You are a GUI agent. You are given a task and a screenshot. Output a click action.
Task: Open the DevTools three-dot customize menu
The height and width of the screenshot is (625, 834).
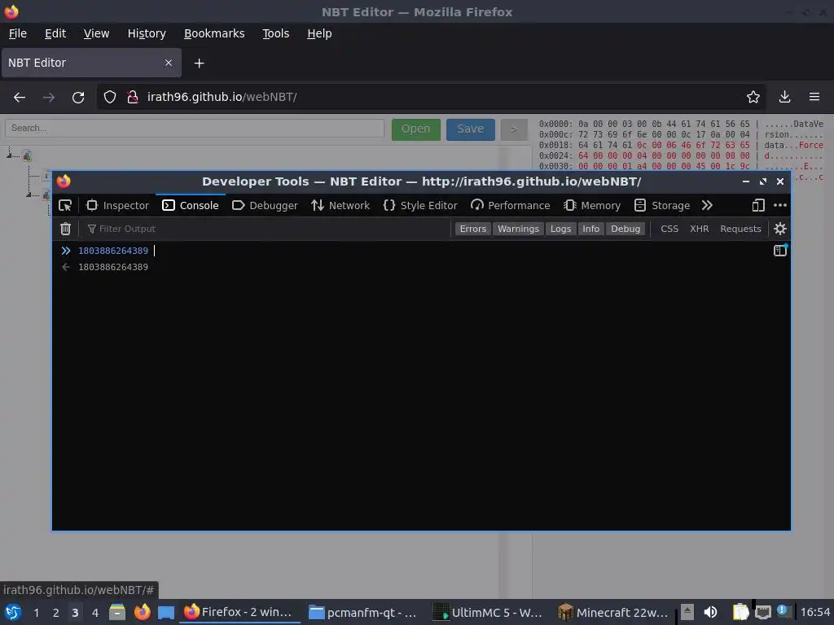779,205
